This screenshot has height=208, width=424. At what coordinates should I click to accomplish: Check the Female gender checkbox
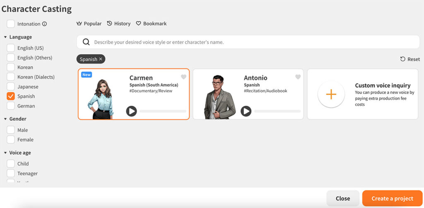(x=11, y=140)
